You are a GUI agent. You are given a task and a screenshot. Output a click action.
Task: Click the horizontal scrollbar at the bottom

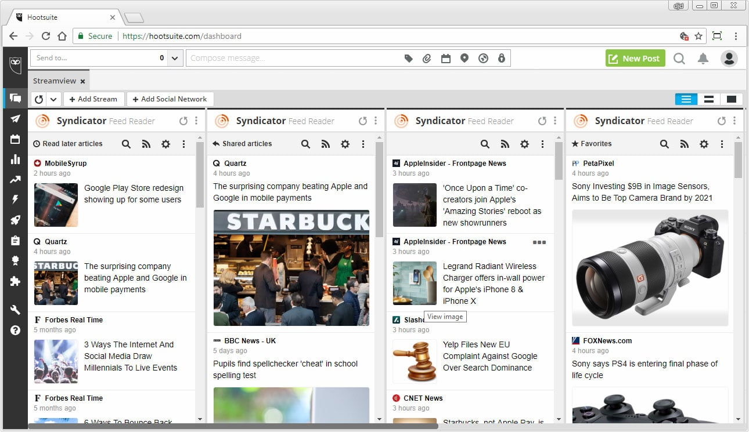233,426
